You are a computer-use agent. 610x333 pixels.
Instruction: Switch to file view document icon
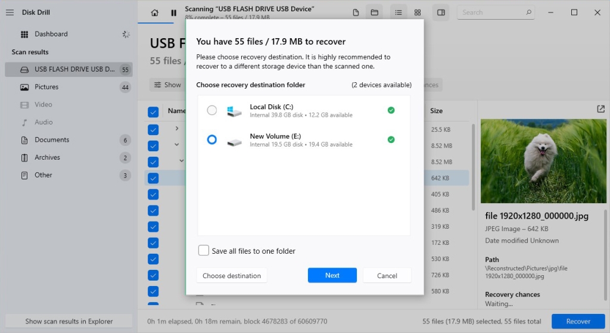point(356,13)
